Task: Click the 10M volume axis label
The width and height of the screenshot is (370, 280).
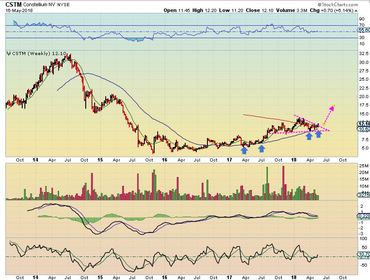Action: pyautogui.click(x=364, y=186)
